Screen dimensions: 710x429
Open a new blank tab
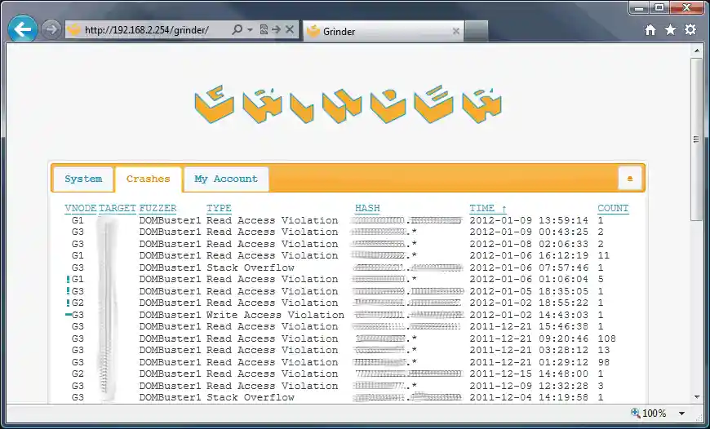pyautogui.click(x=476, y=31)
